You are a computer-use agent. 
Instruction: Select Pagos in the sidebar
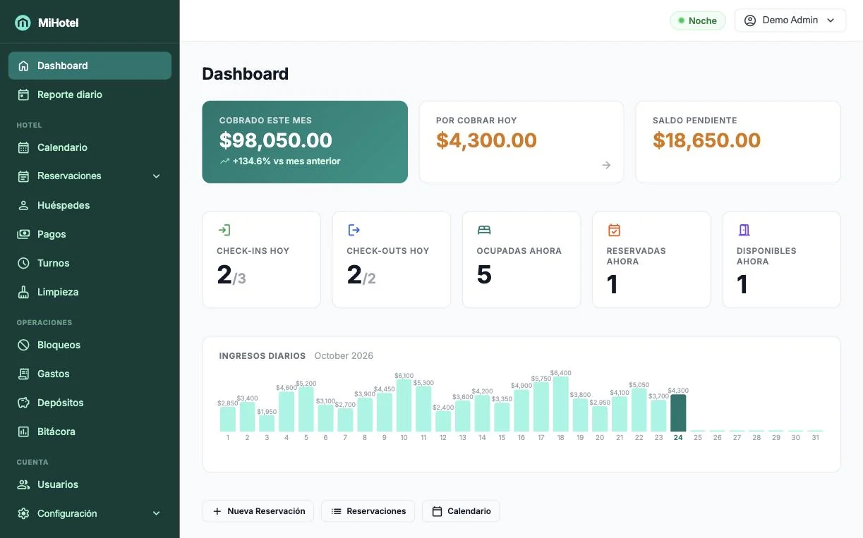[90, 234]
